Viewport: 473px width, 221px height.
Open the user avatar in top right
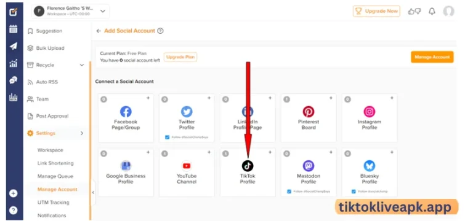[448, 12]
